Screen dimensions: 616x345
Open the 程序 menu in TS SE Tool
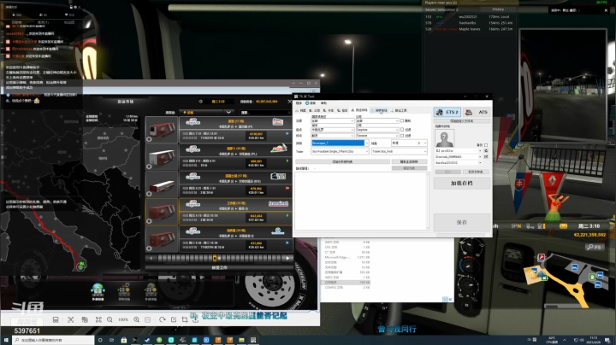tap(299, 103)
